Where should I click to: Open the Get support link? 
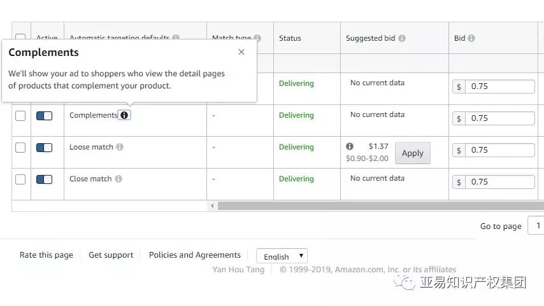[111, 255]
